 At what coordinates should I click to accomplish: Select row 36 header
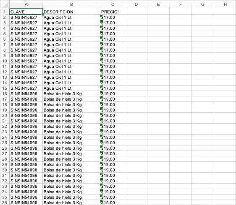[5, 202]
